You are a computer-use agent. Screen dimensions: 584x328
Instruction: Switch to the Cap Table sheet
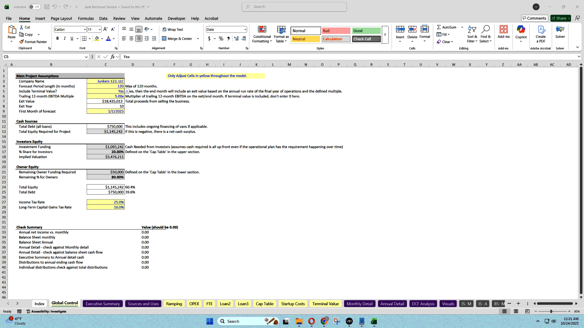[x=264, y=303]
